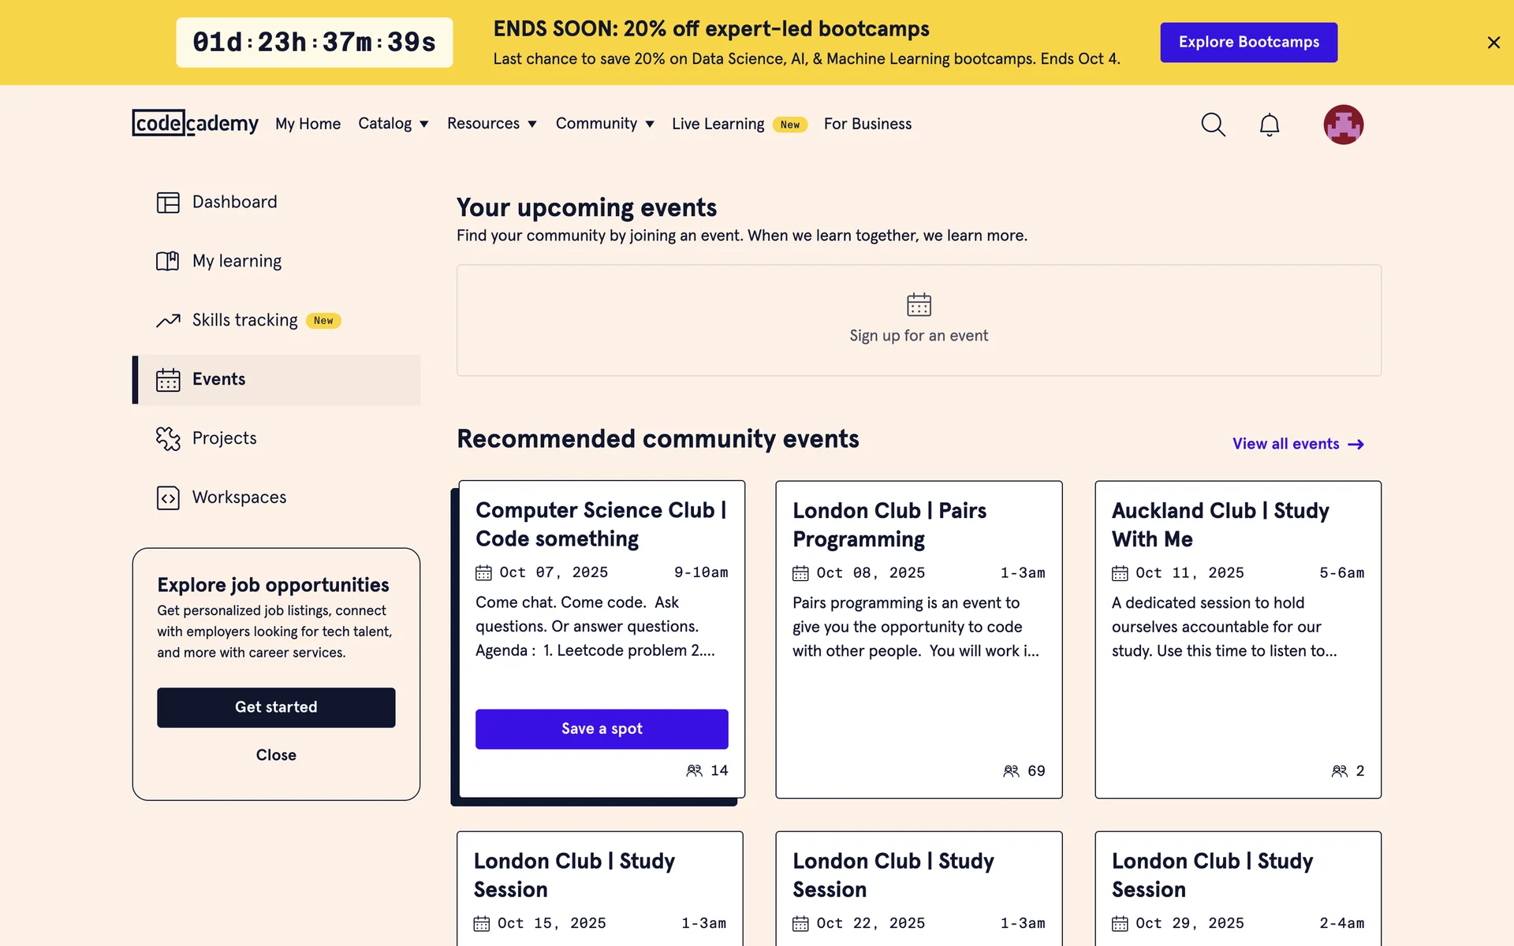Open Live Learning nav item

point(718,124)
